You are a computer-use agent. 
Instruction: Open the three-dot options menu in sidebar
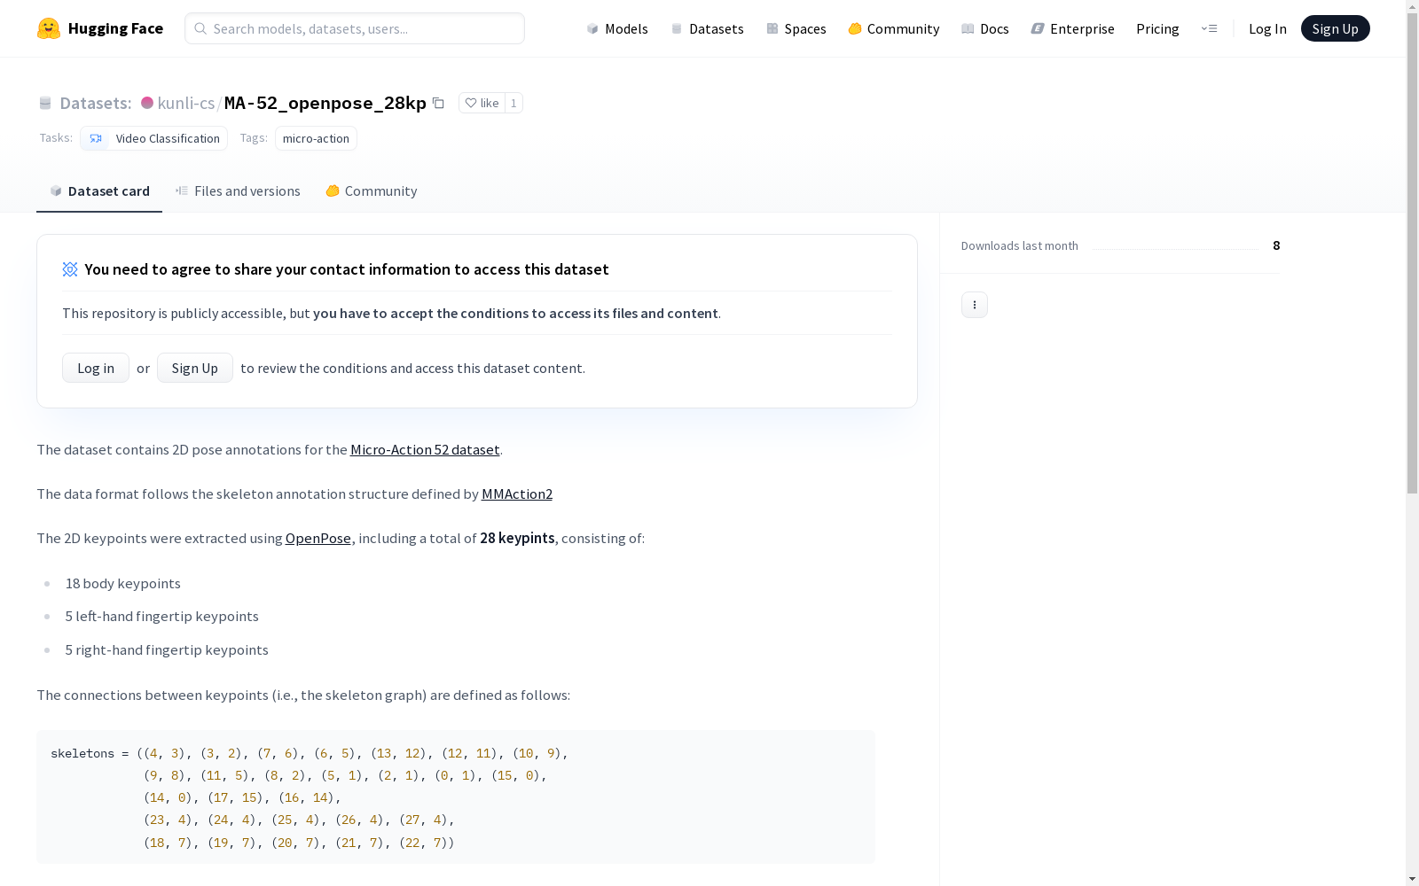coord(974,305)
